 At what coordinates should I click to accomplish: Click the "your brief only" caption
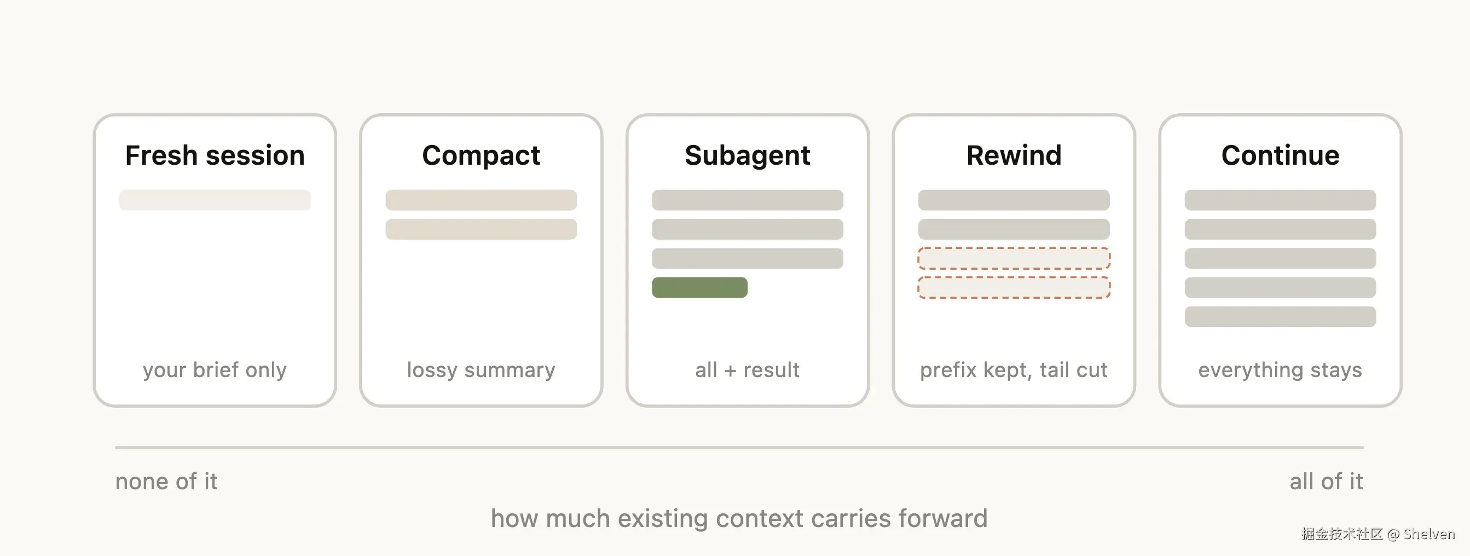pos(215,370)
